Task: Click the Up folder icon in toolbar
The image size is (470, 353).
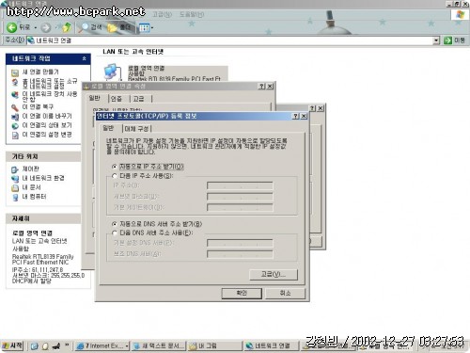Action: tap(66, 27)
